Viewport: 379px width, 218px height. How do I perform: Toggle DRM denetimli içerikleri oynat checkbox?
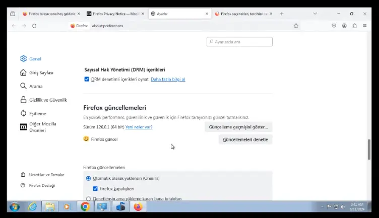point(87,79)
